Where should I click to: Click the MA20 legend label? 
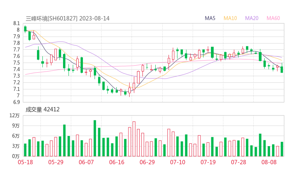click(x=252, y=18)
